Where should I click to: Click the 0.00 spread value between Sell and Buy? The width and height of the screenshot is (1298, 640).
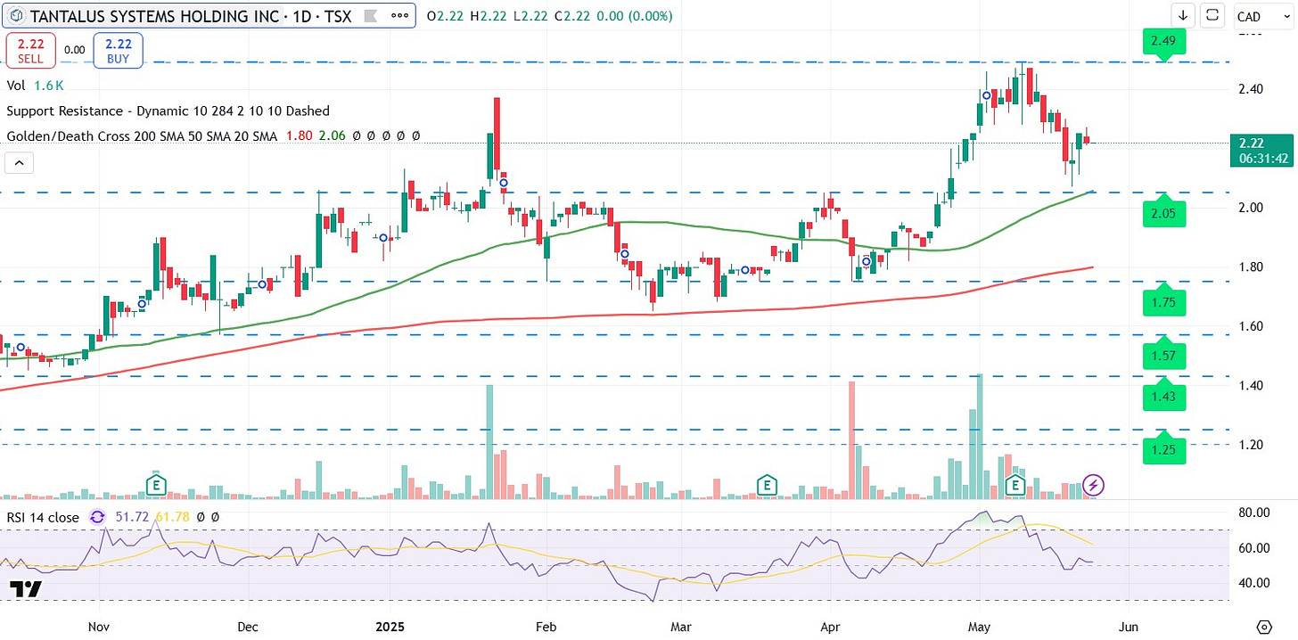75,50
